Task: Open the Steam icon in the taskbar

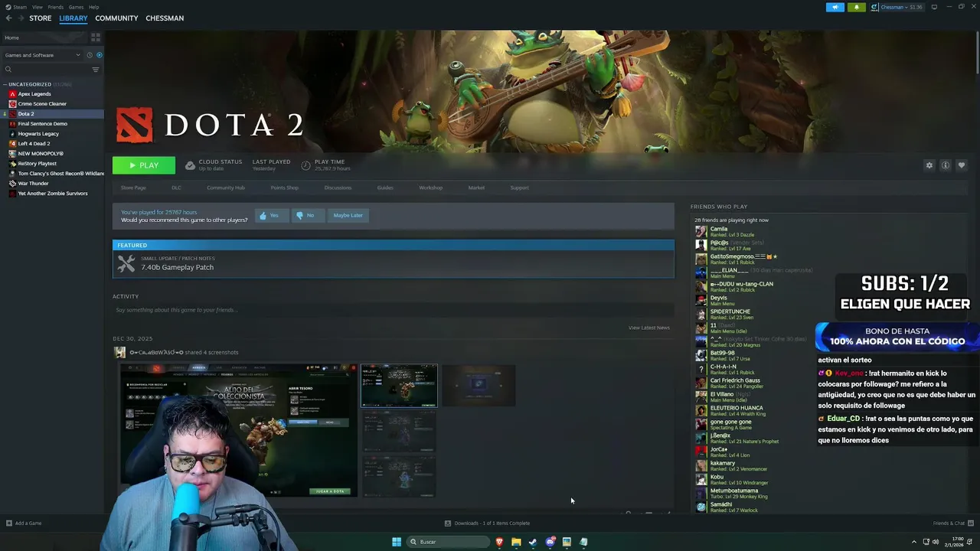Action: (x=533, y=542)
